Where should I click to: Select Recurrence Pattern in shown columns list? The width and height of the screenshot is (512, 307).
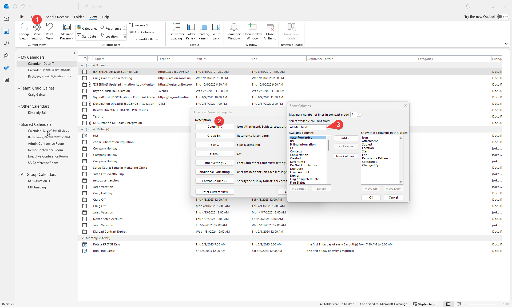point(375,158)
